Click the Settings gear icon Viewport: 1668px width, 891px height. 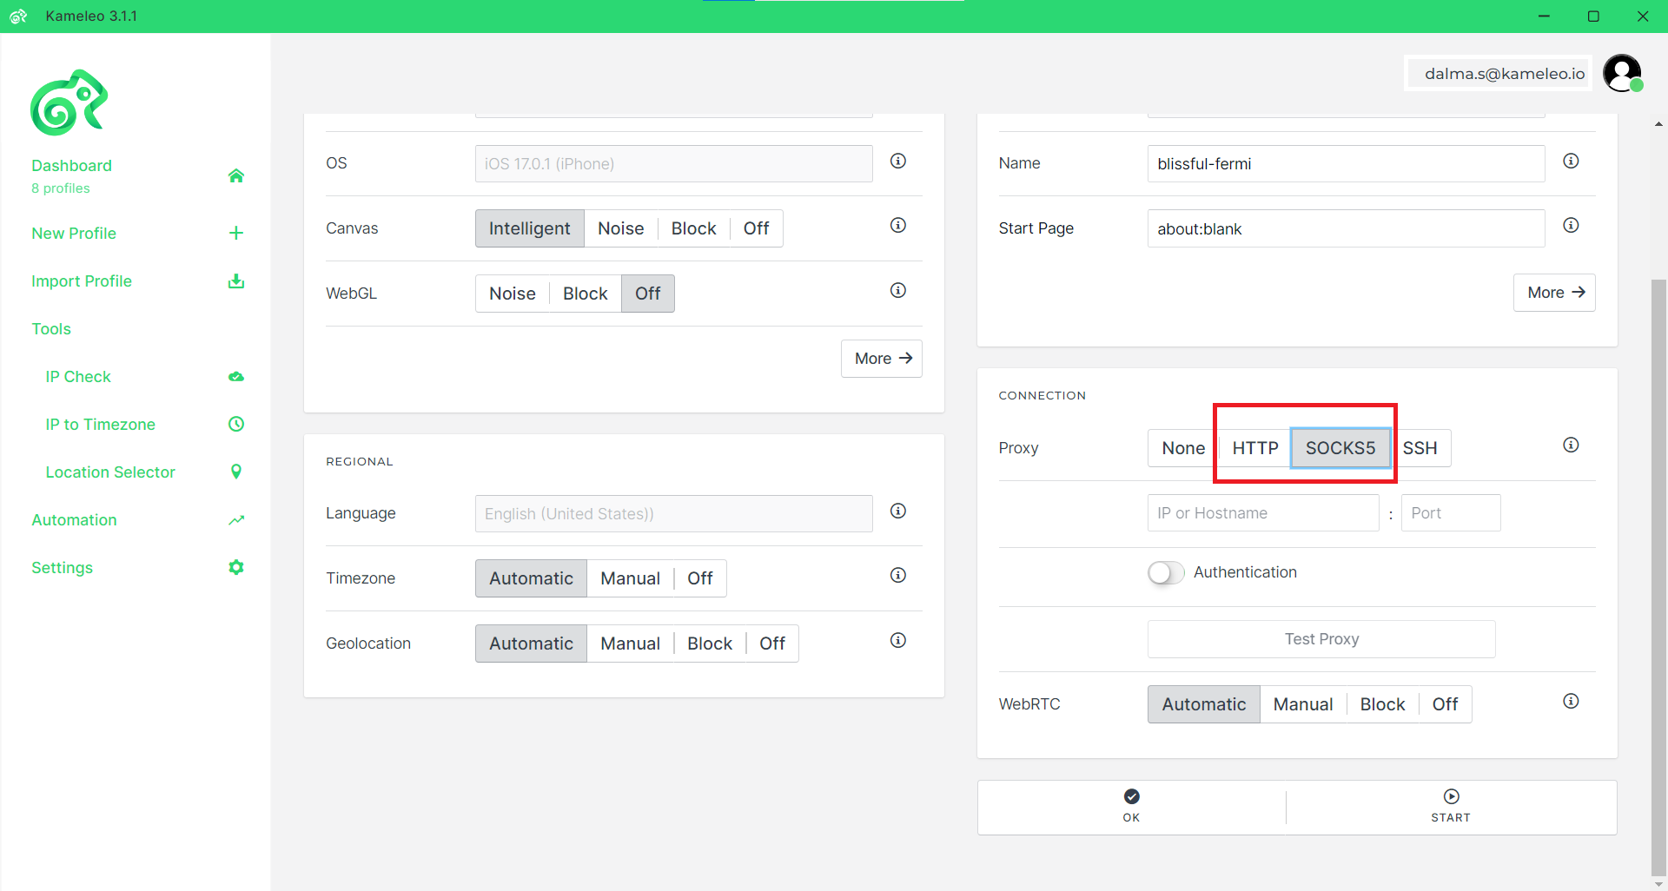236,567
